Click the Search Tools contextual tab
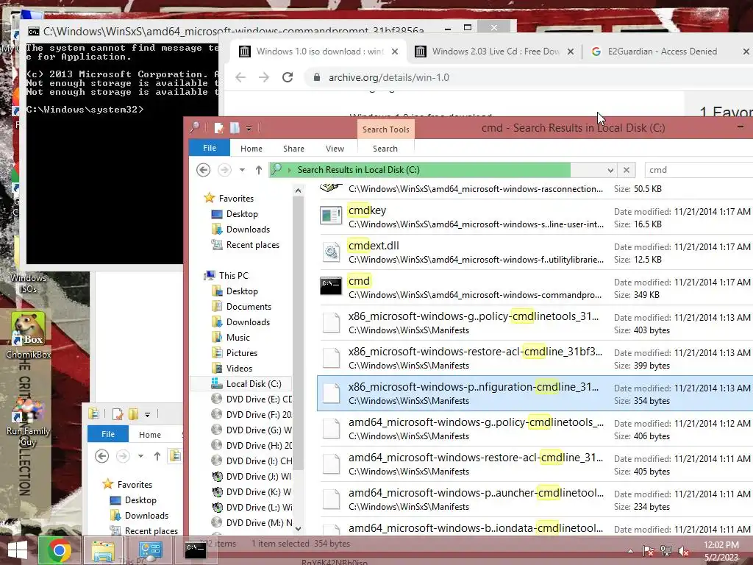The image size is (753, 565). click(385, 129)
